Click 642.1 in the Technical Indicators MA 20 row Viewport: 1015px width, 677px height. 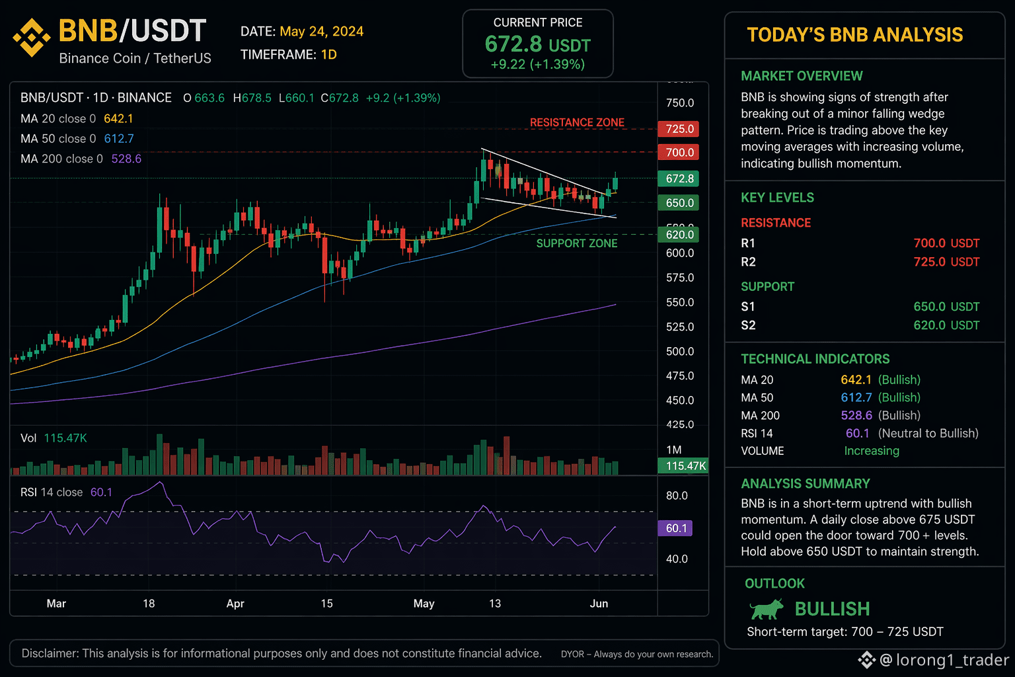(x=856, y=379)
